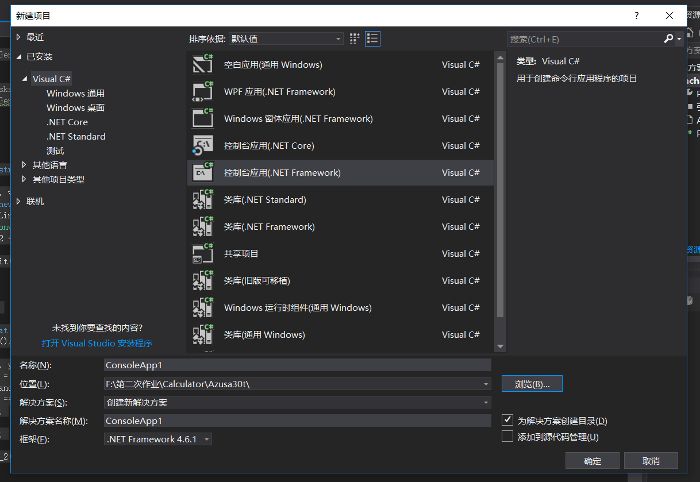Click the Blank App (通用 Windows) template icon
This screenshot has height=482, width=700.
203,64
